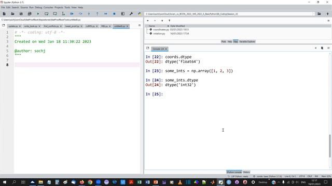The width and height of the screenshot is (332, 186).
Task: Step out of the function with the return icon
Action: coord(97,14)
